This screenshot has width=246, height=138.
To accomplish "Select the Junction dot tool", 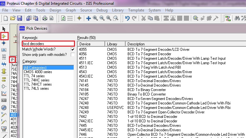I will point(4,43).
